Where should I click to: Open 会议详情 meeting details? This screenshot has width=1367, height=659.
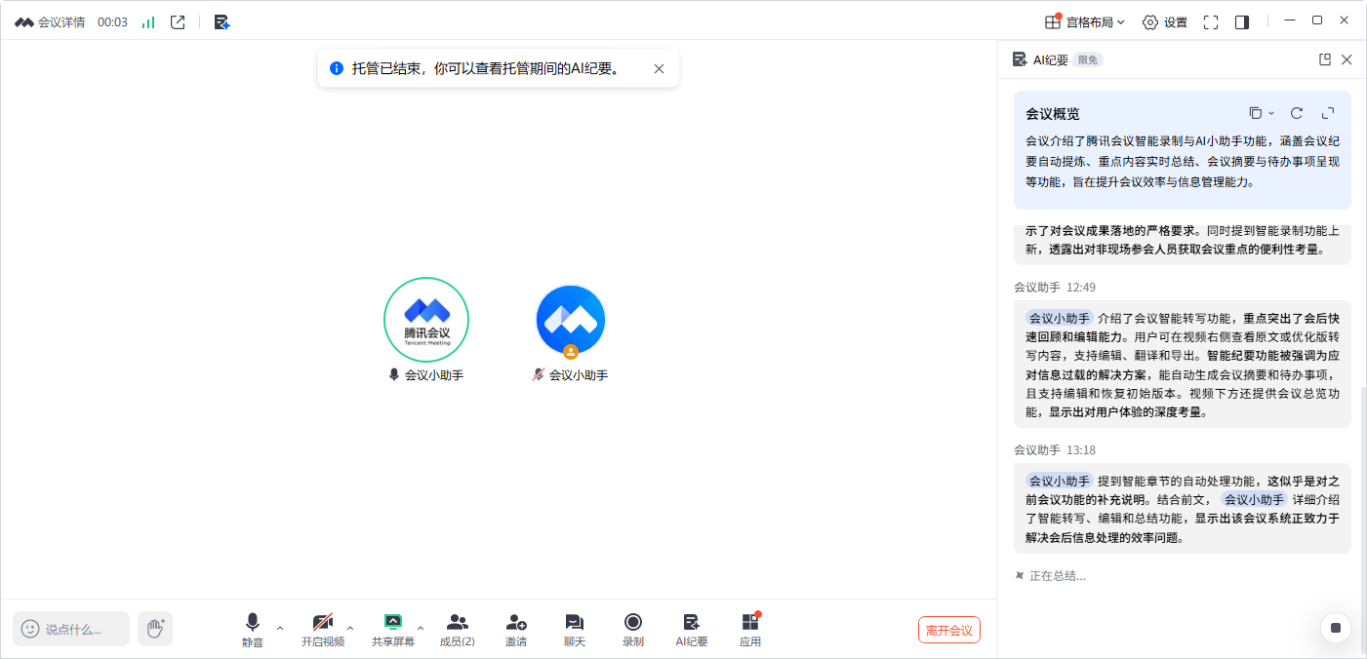51,22
